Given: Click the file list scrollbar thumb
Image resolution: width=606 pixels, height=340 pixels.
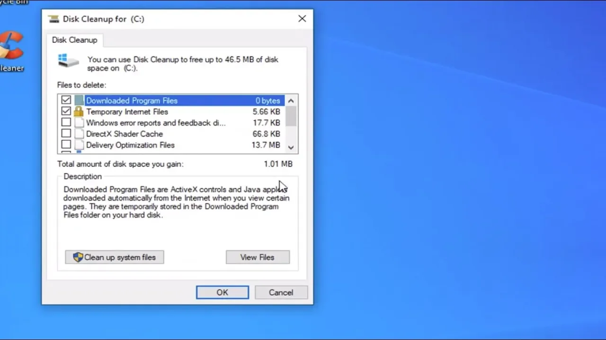Looking at the screenshot, I should pyautogui.click(x=291, y=116).
